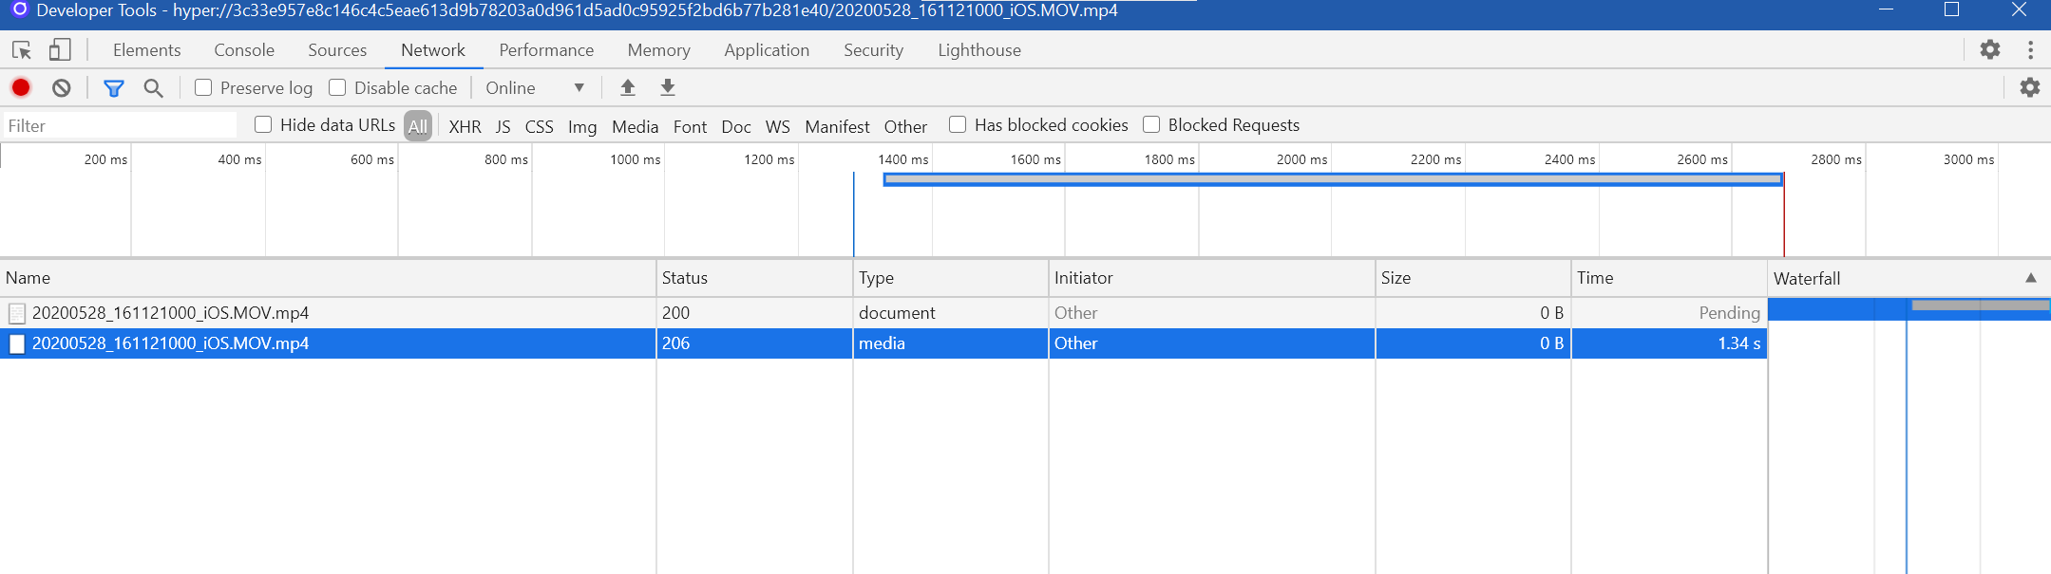Click the blue request bar in the overview timeline
Viewport: 2051px width, 574px height.
(1333, 179)
